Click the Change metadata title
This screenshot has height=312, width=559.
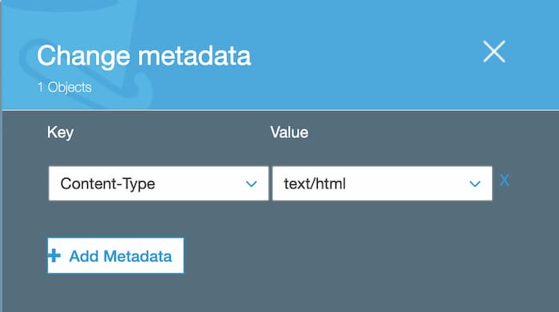pos(144,56)
